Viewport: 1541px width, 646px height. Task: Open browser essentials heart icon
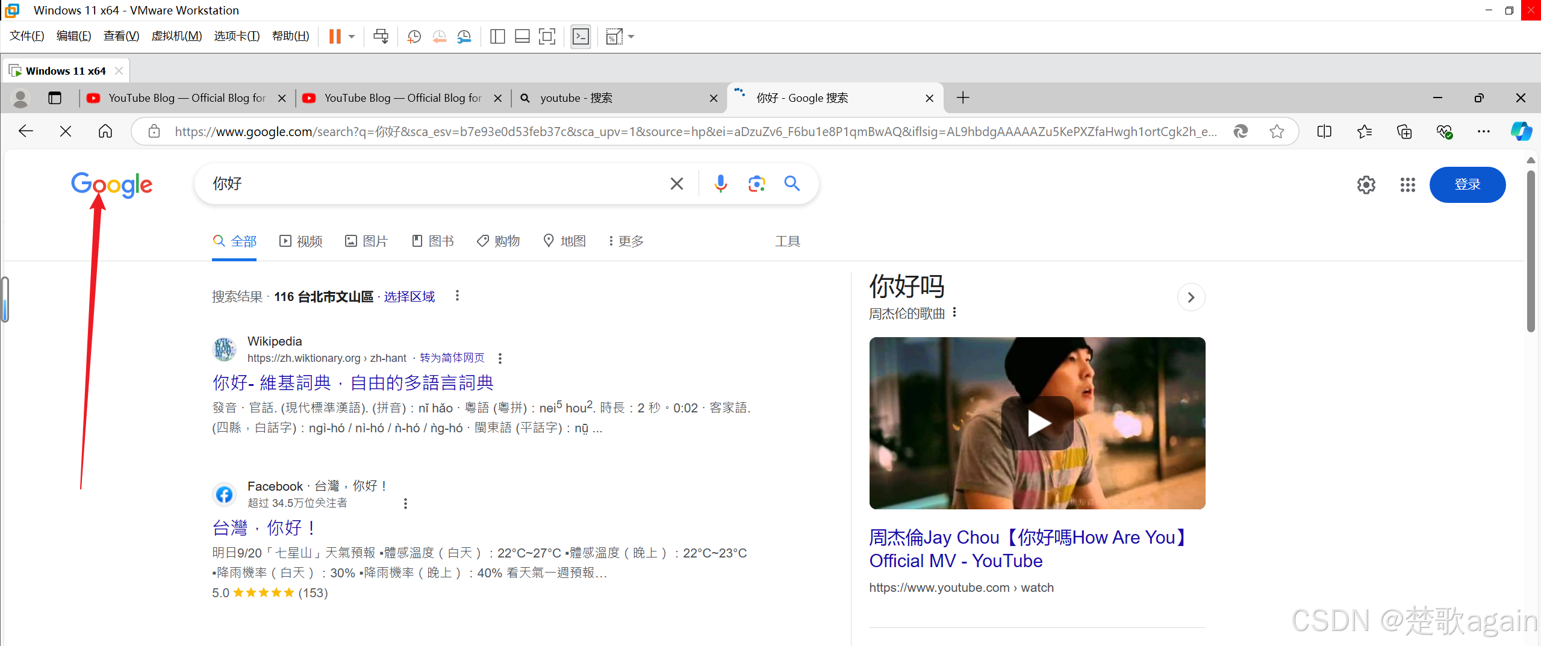1444,131
